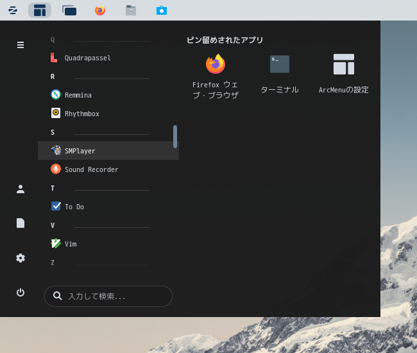Click the Zorin menu logo in the top panel
The width and height of the screenshot is (417, 353).
[x=13, y=10]
